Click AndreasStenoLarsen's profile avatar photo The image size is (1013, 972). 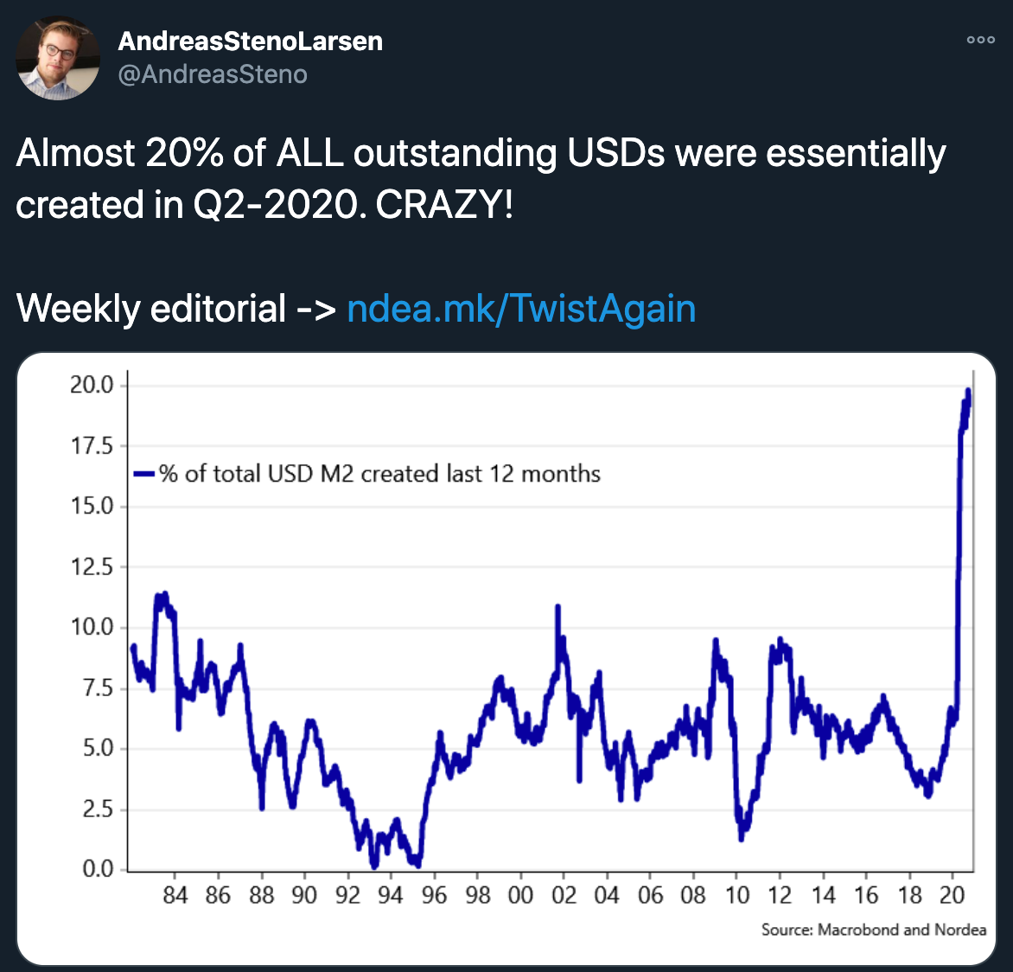[59, 59]
